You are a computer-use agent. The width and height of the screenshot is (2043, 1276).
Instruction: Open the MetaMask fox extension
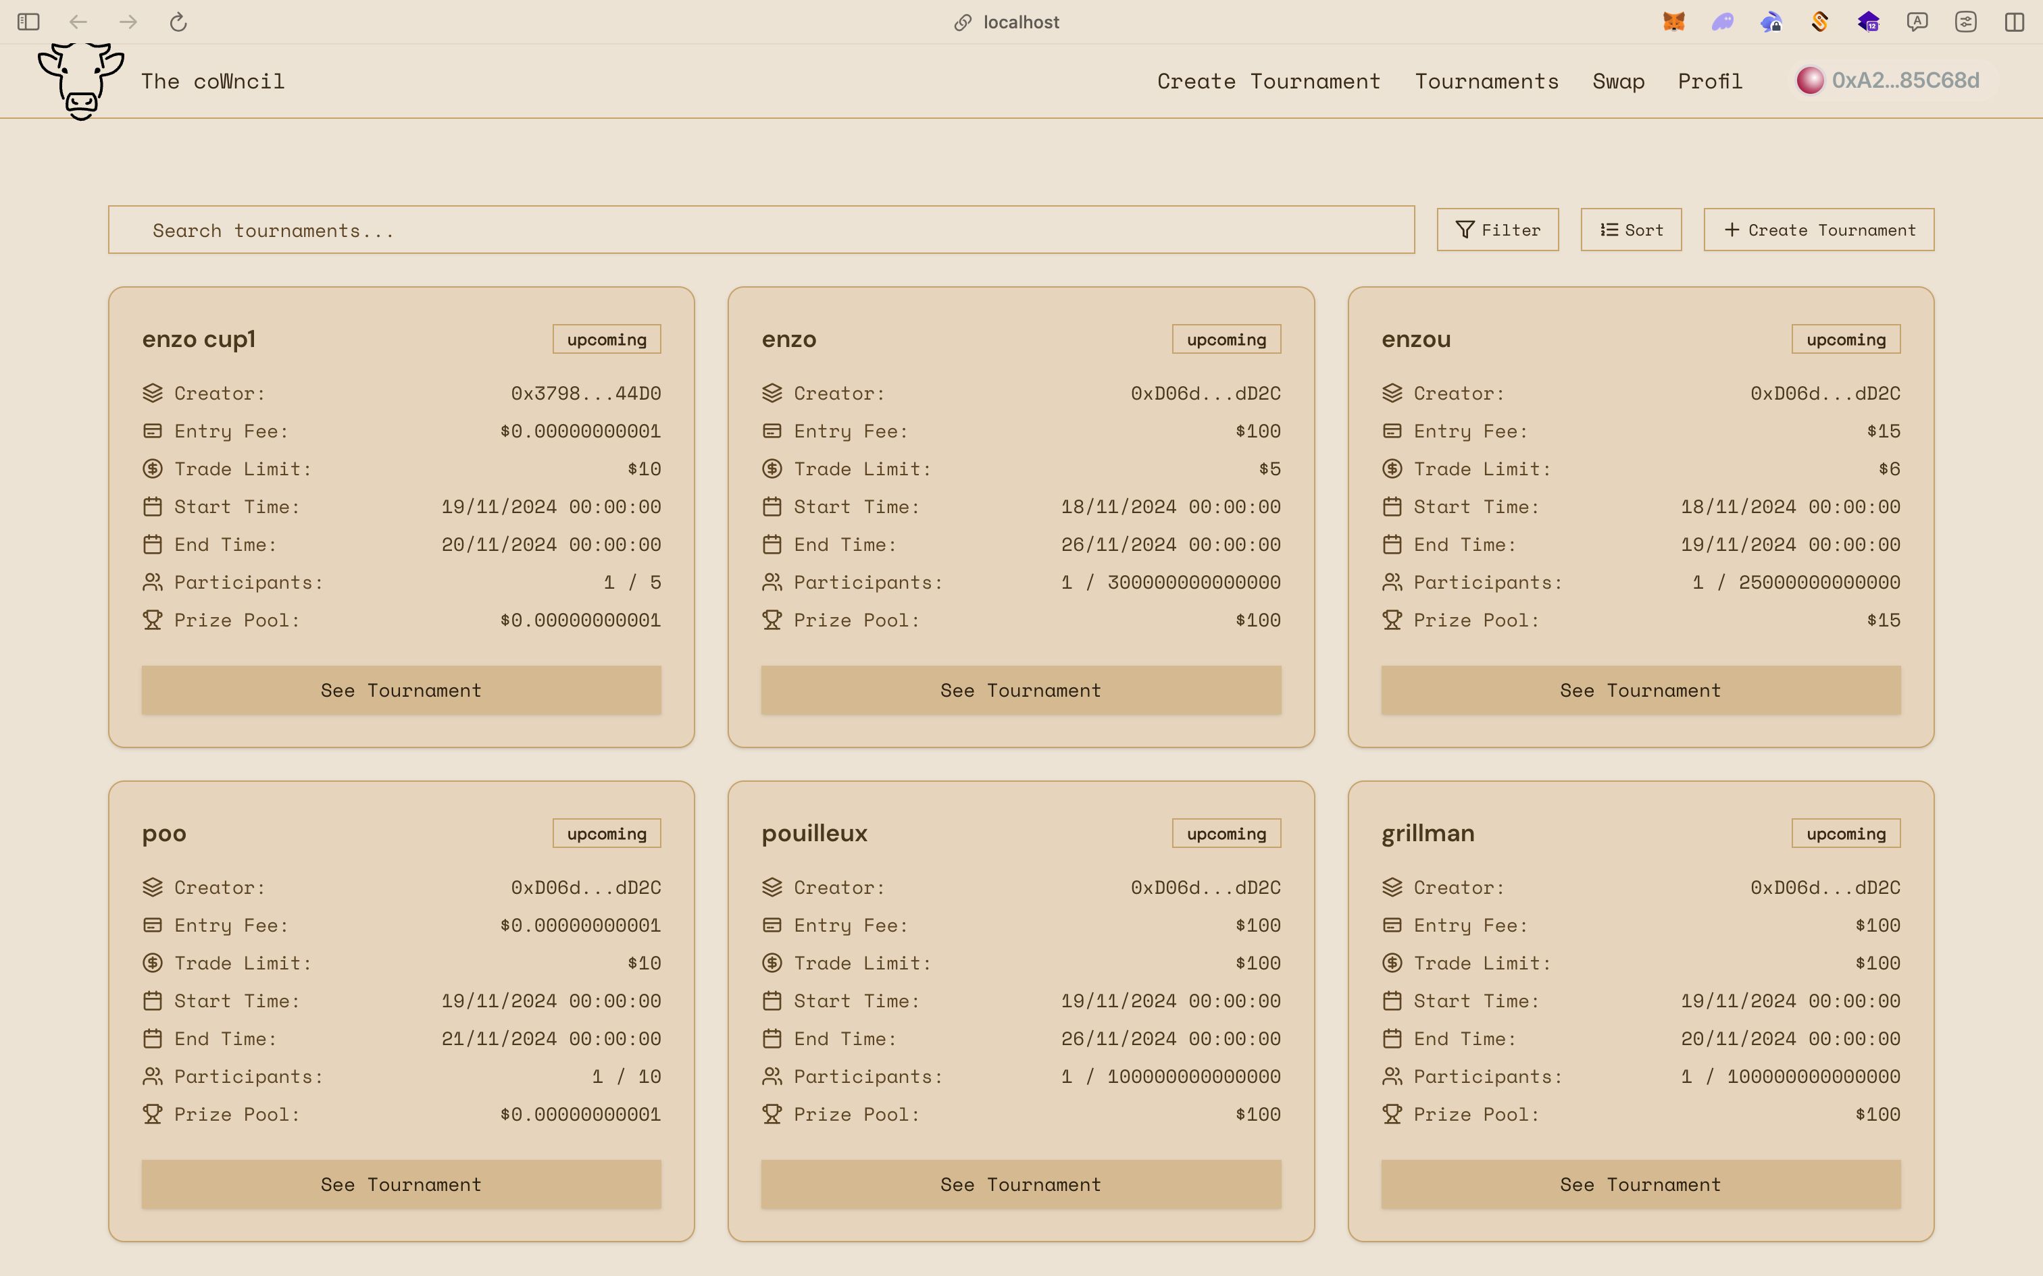tap(1673, 22)
